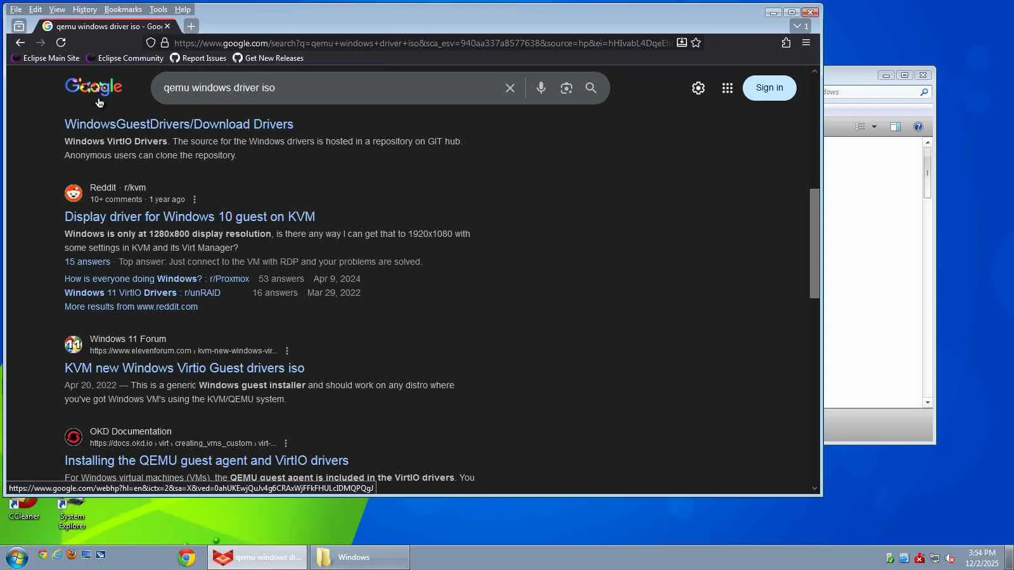Bookmark this page with the star icon
Viewport: 1014px width, 570px height.
[696, 42]
